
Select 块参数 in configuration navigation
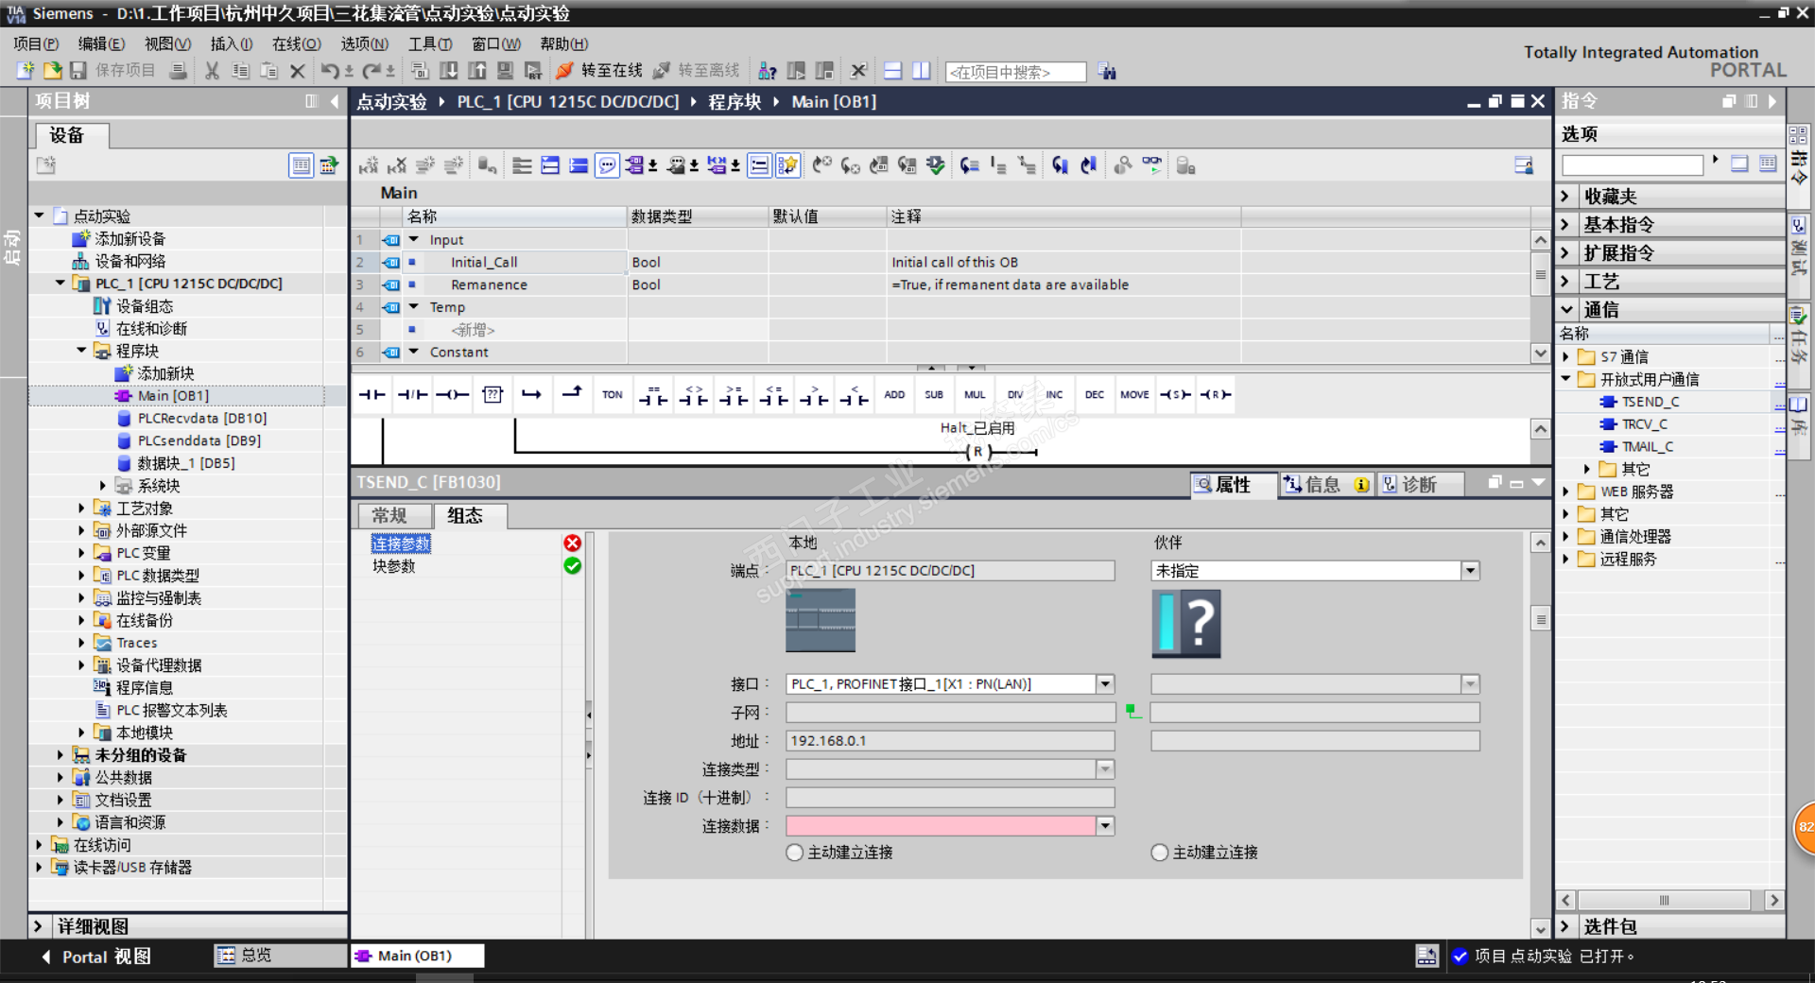pyautogui.click(x=394, y=566)
